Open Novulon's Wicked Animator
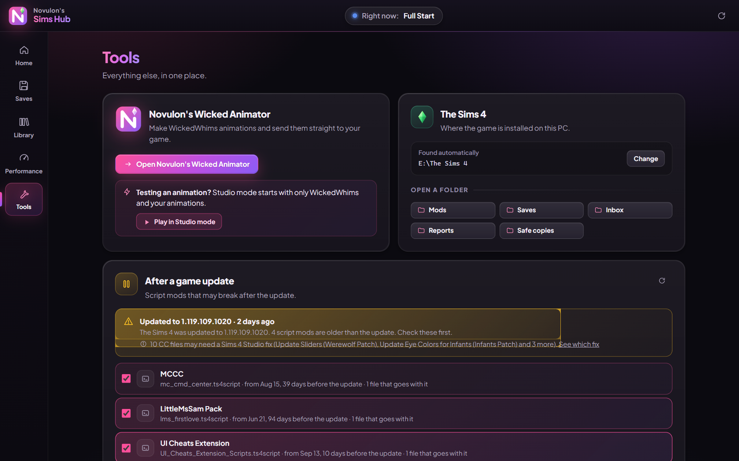Viewport: 739px width, 461px height. click(187, 164)
